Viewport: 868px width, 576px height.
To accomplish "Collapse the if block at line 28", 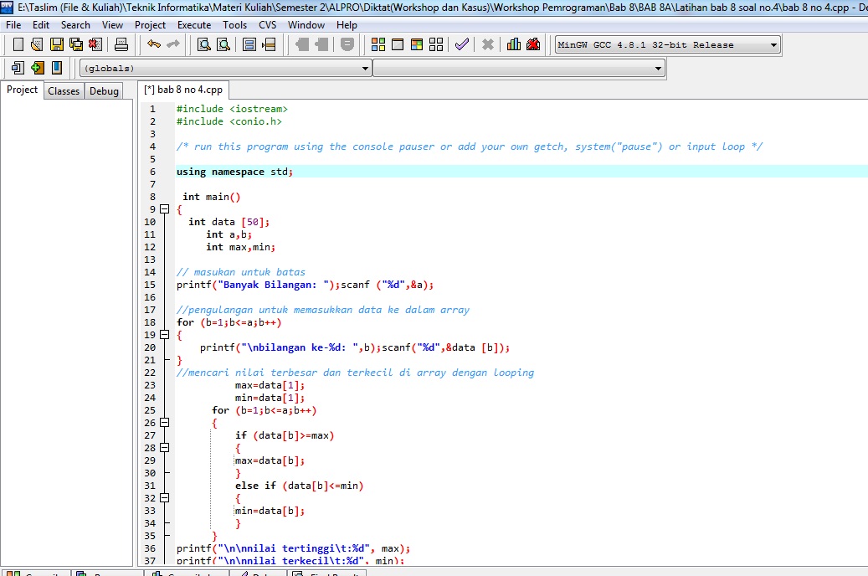I will pos(164,448).
